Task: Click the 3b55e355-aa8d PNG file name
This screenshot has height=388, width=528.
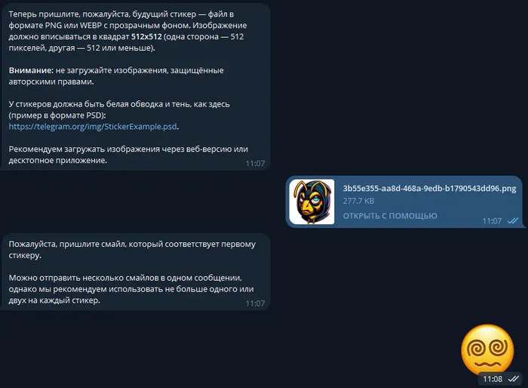Action: (429, 189)
